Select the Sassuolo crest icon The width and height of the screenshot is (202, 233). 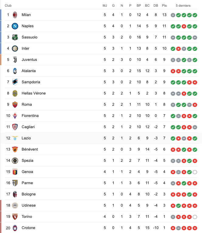tap(15, 37)
